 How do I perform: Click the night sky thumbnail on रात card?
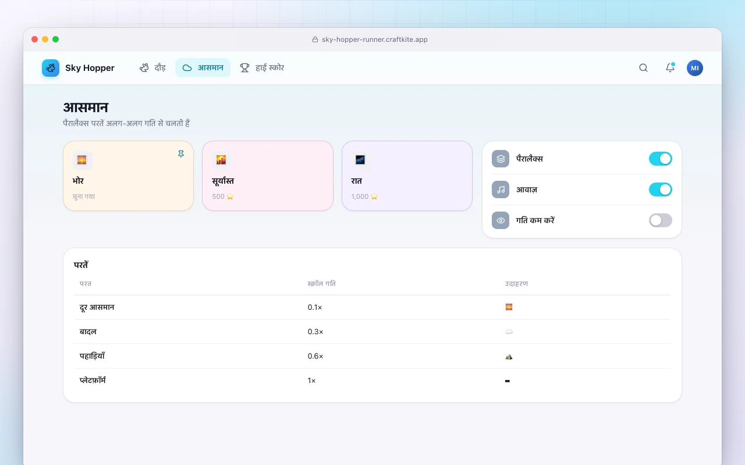[360, 160]
